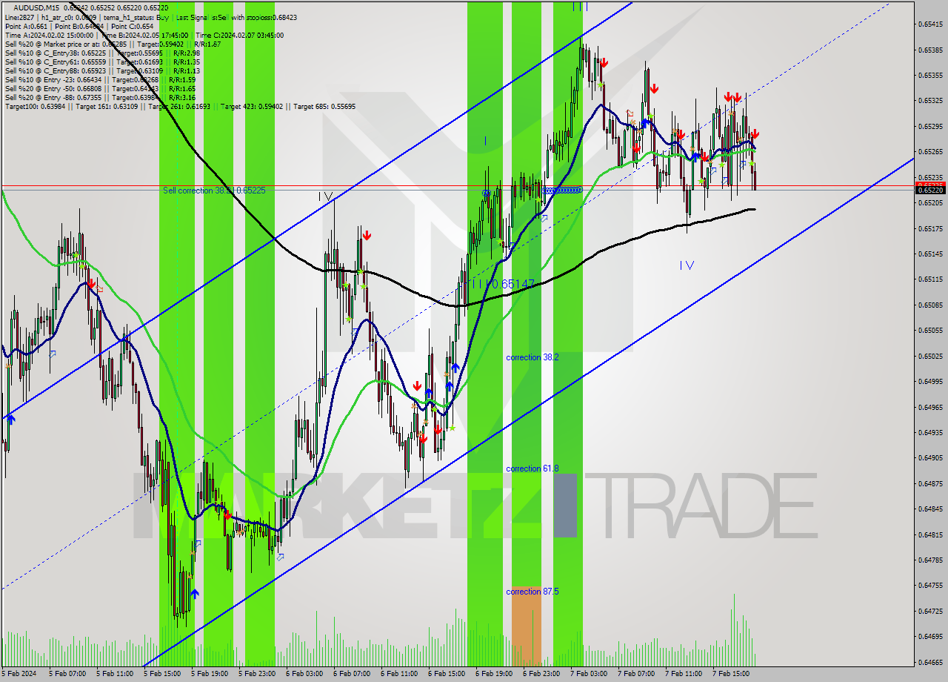Click the '6 Feb 11:00' time label
Image resolution: width=948 pixels, height=682 pixels.
click(399, 674)
